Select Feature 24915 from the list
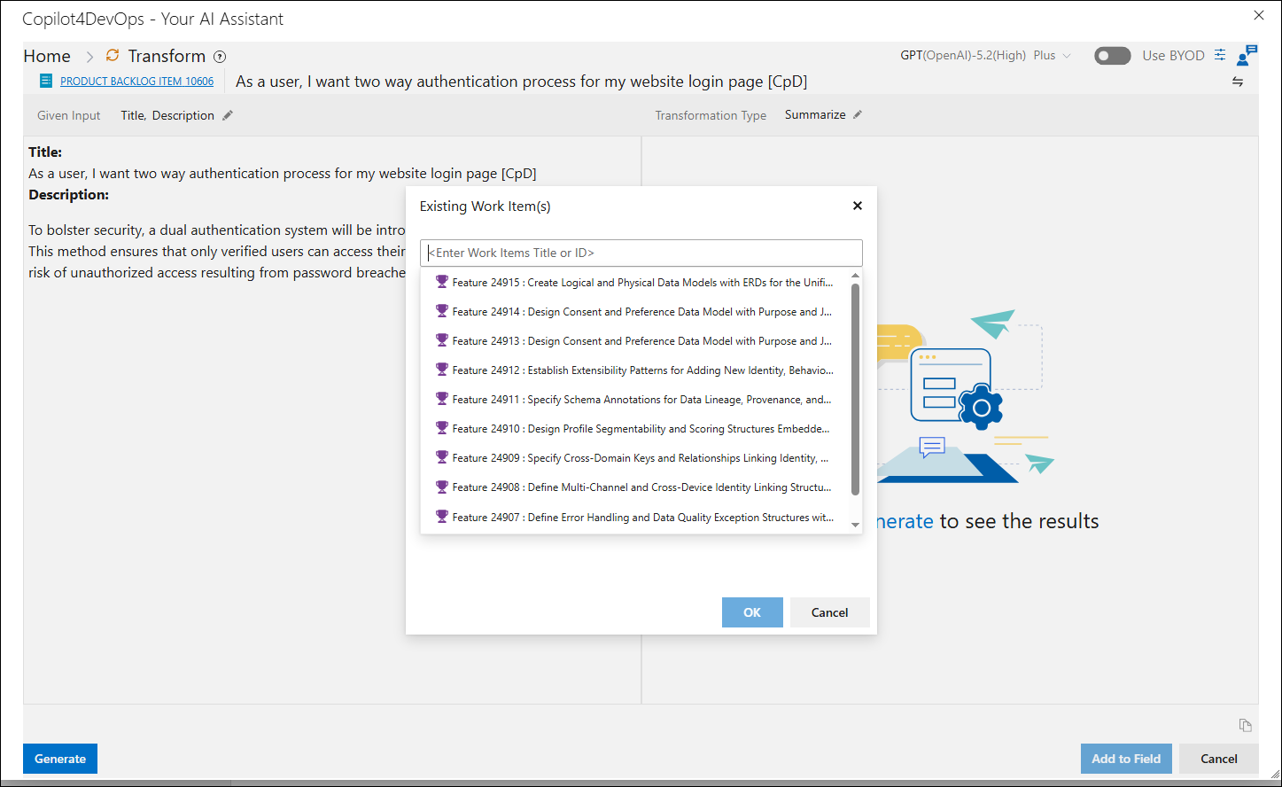The image size is (1282, 787). (x=635, y=283)
